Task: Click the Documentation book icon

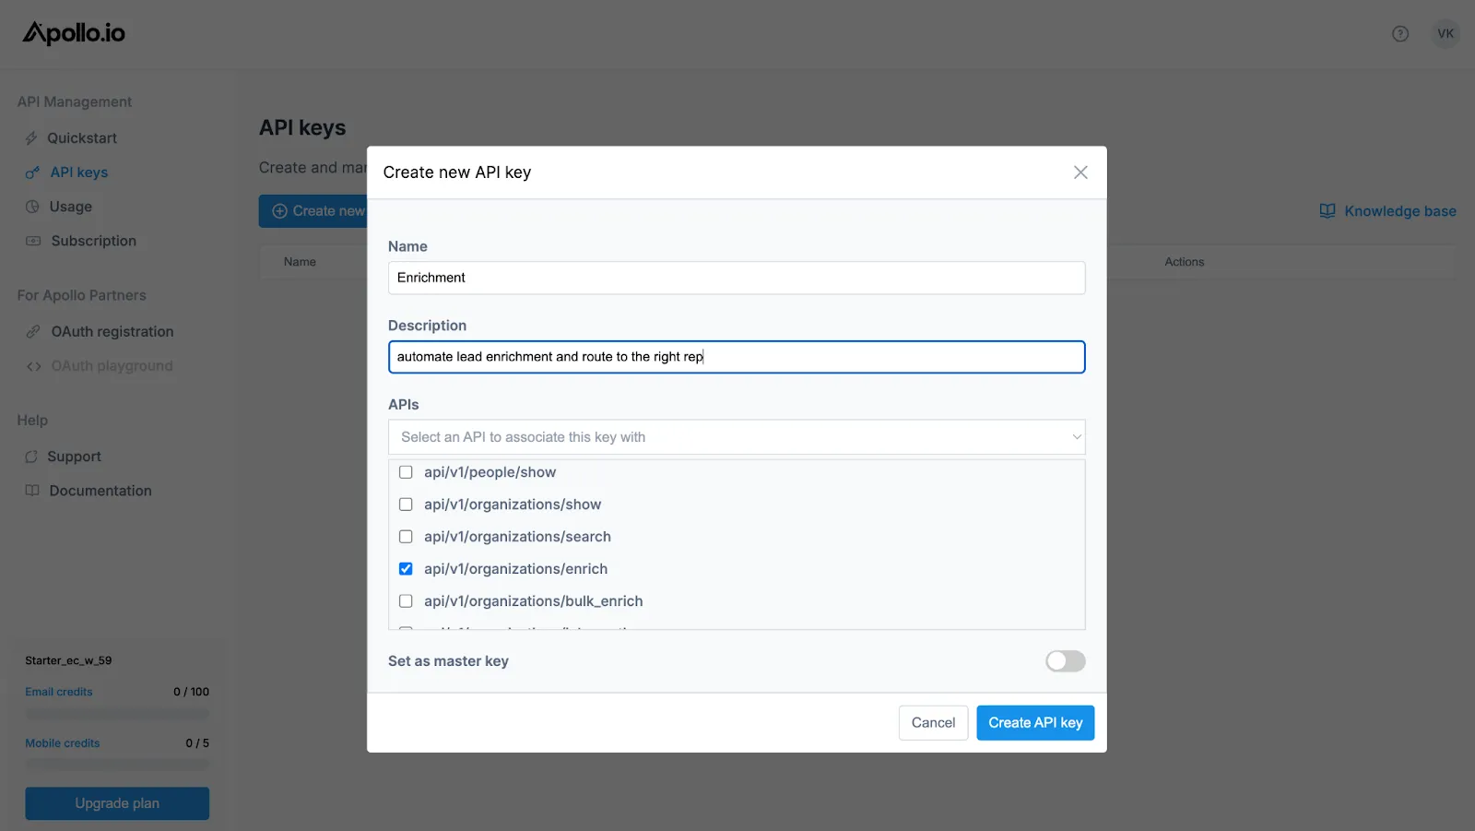Action: 32,491
